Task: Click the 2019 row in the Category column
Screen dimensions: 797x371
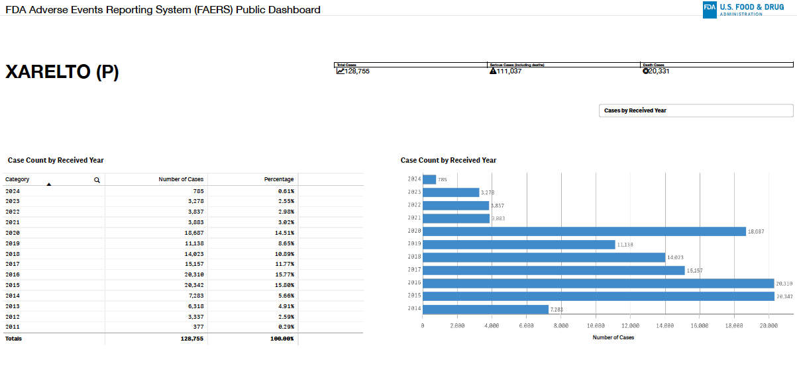Action: (x=13, y=243)
